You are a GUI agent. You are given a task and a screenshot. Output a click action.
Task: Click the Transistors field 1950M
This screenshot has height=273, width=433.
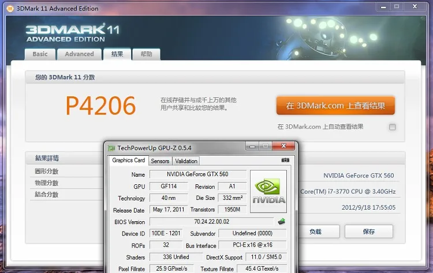tap(232, 210)
